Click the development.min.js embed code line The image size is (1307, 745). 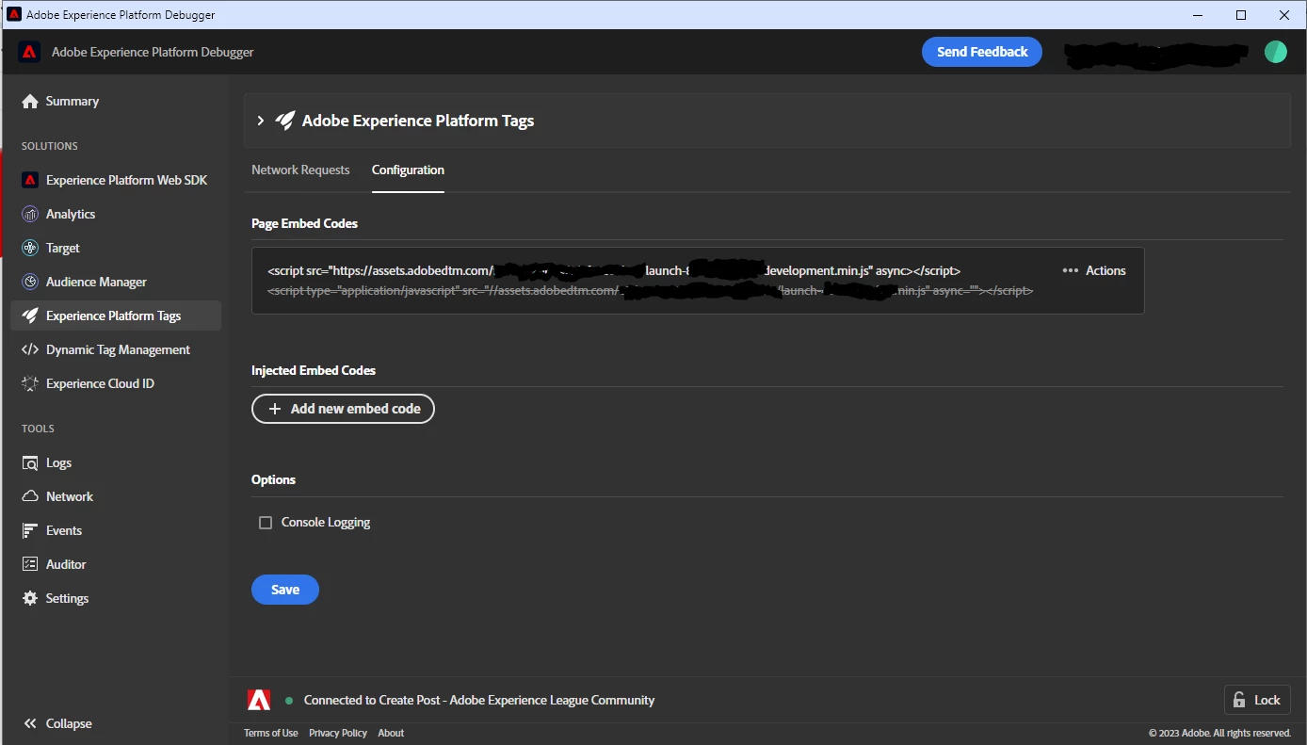point(614,270)
